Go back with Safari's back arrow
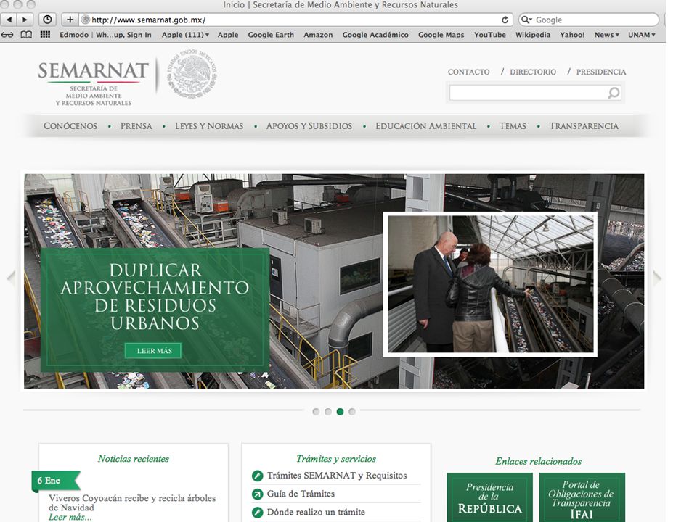The height and width of the screenshot is (522, 697). [x=9, y=20]
